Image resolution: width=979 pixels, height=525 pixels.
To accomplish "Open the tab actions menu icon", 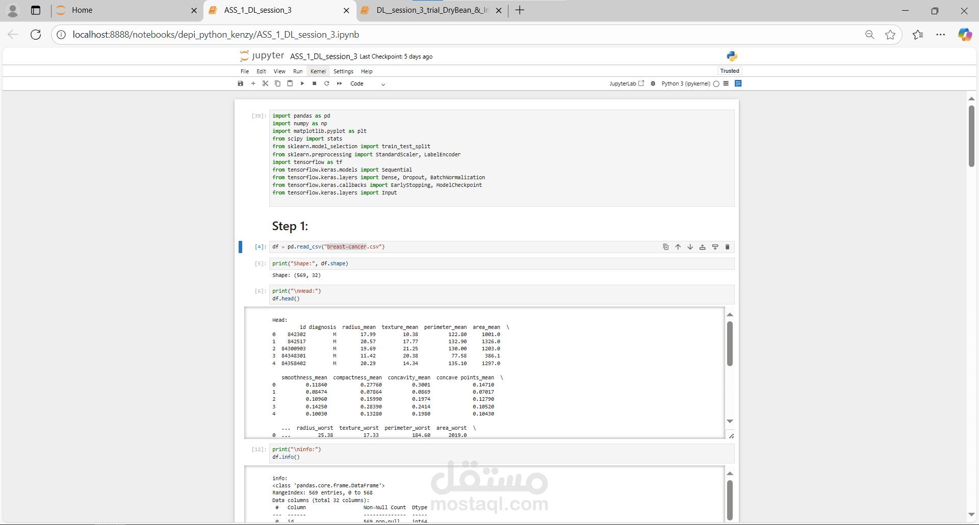I will [36, 10].
